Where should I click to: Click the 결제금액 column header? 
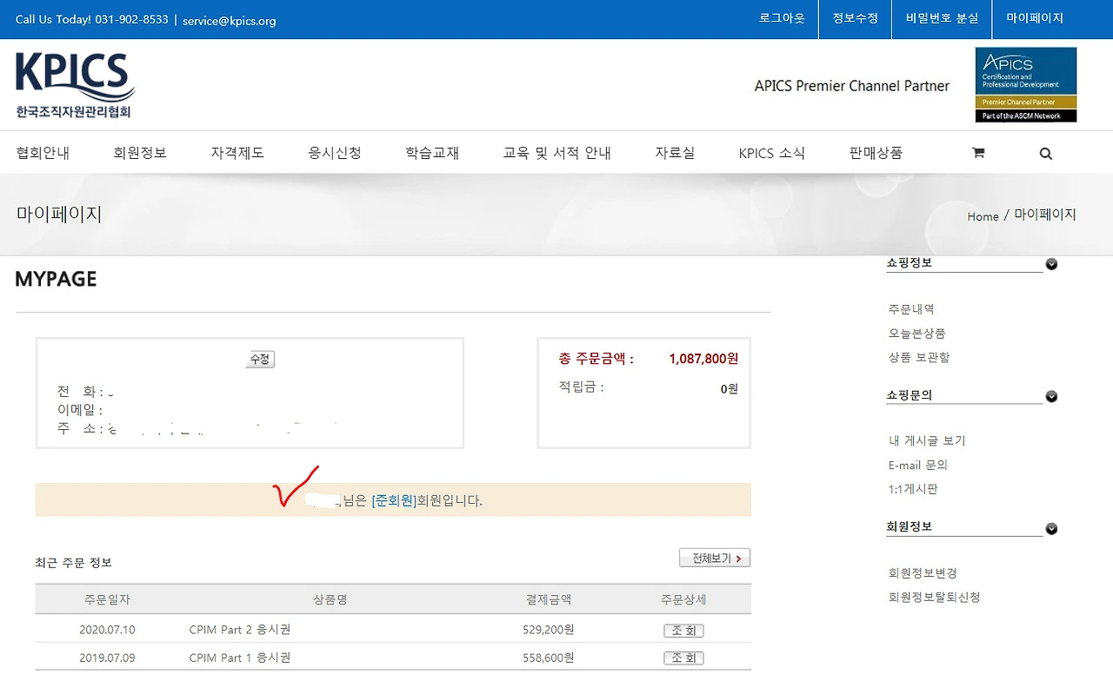coord(549,599)
